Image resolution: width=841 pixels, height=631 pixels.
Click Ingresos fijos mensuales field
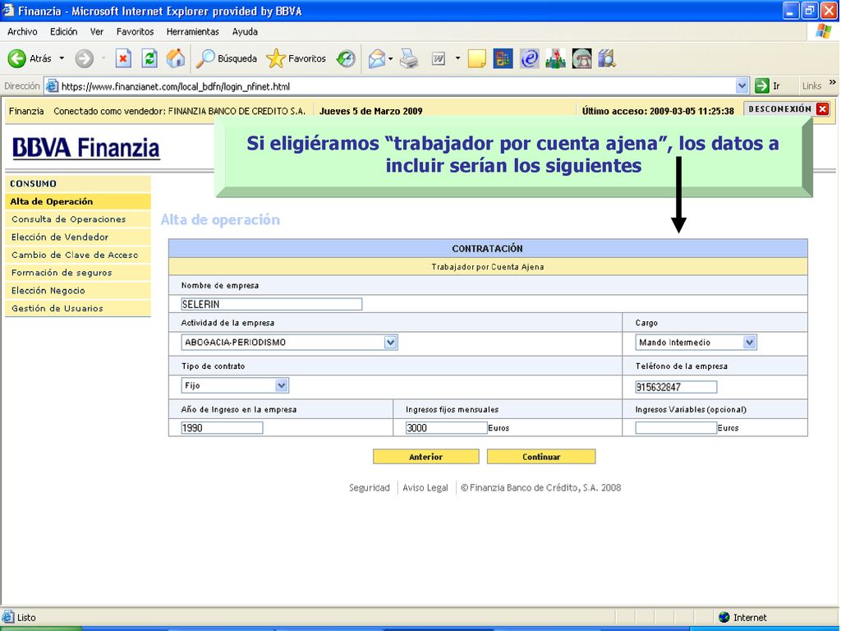pos(446,427)
